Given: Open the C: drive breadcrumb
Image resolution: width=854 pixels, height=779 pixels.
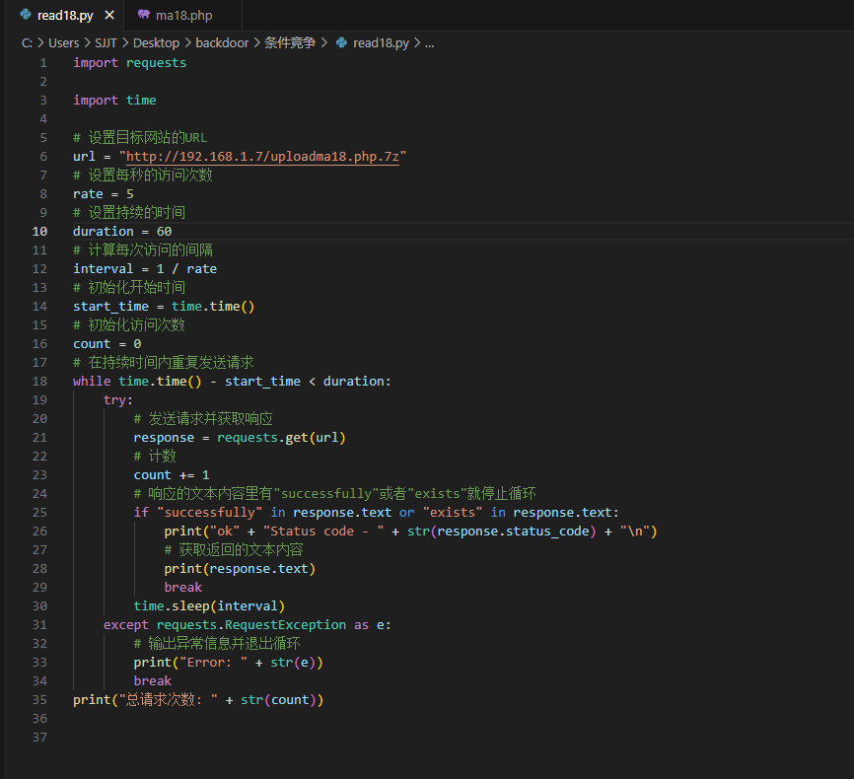Looking at the screenshot, I should tap(27, 43).
